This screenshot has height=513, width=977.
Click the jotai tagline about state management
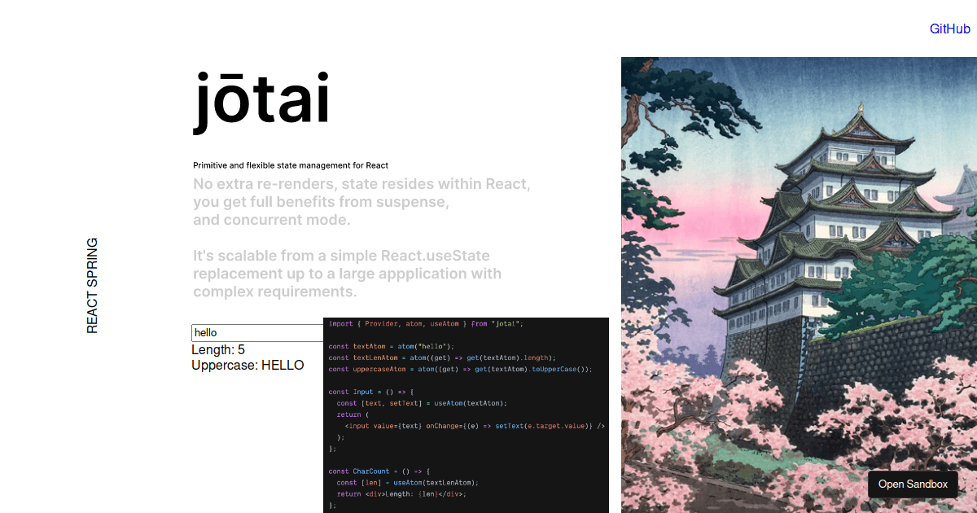point(290,164)
